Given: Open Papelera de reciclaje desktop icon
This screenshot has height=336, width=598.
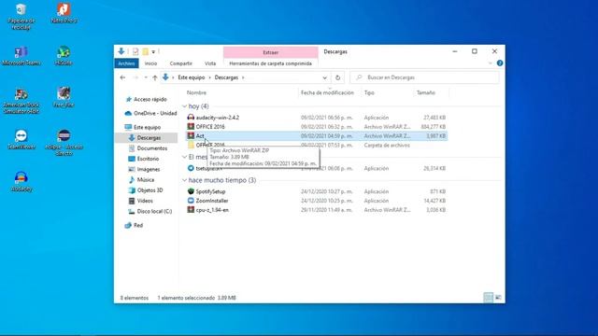Looking at the screenshot, I should click(21, 17).
